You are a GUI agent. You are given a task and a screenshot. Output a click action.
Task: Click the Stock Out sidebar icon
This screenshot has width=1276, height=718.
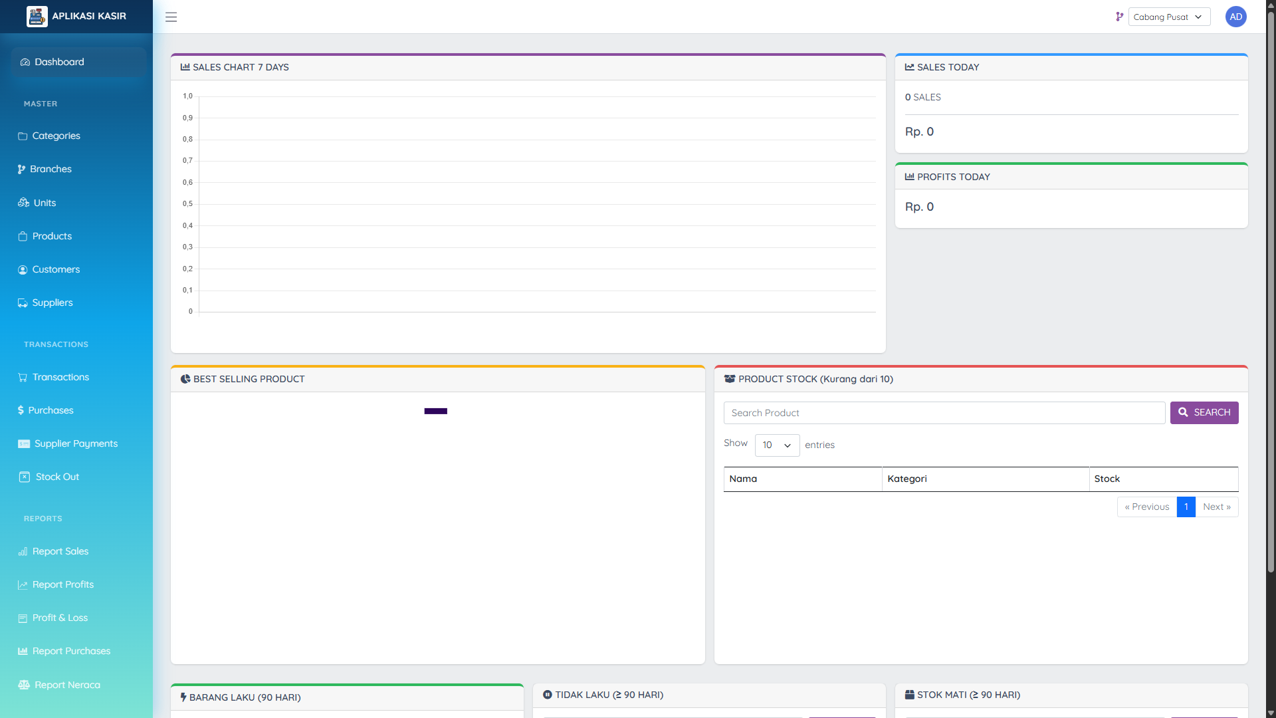[x=25, y=477]
